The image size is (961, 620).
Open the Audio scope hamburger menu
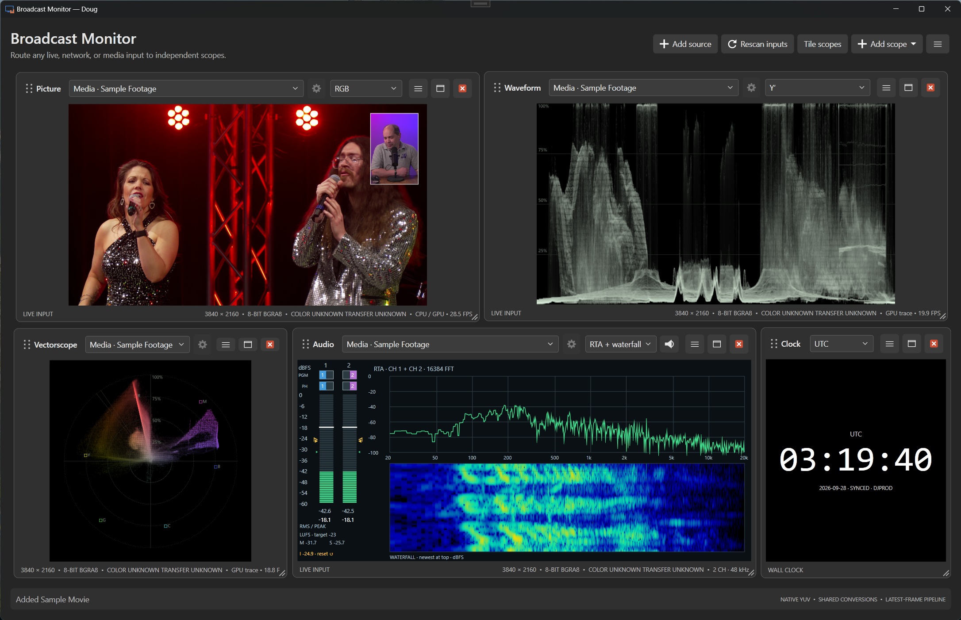[x=695, y=344]
